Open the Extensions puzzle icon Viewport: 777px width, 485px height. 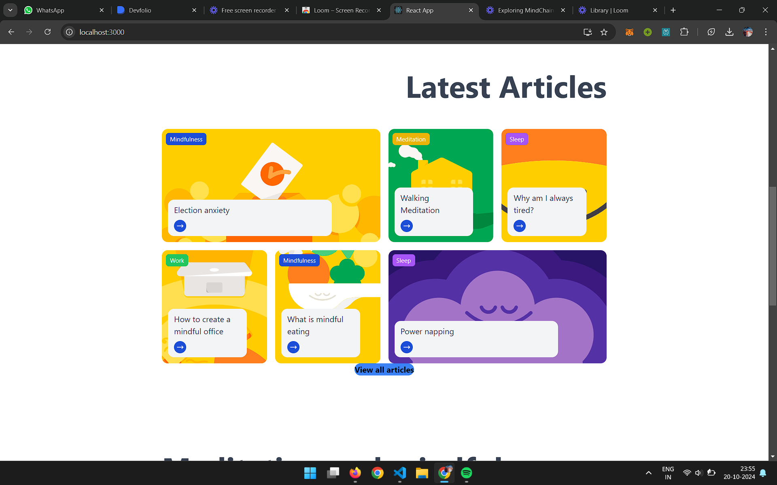pyautogui.click(x=684, y=32)
